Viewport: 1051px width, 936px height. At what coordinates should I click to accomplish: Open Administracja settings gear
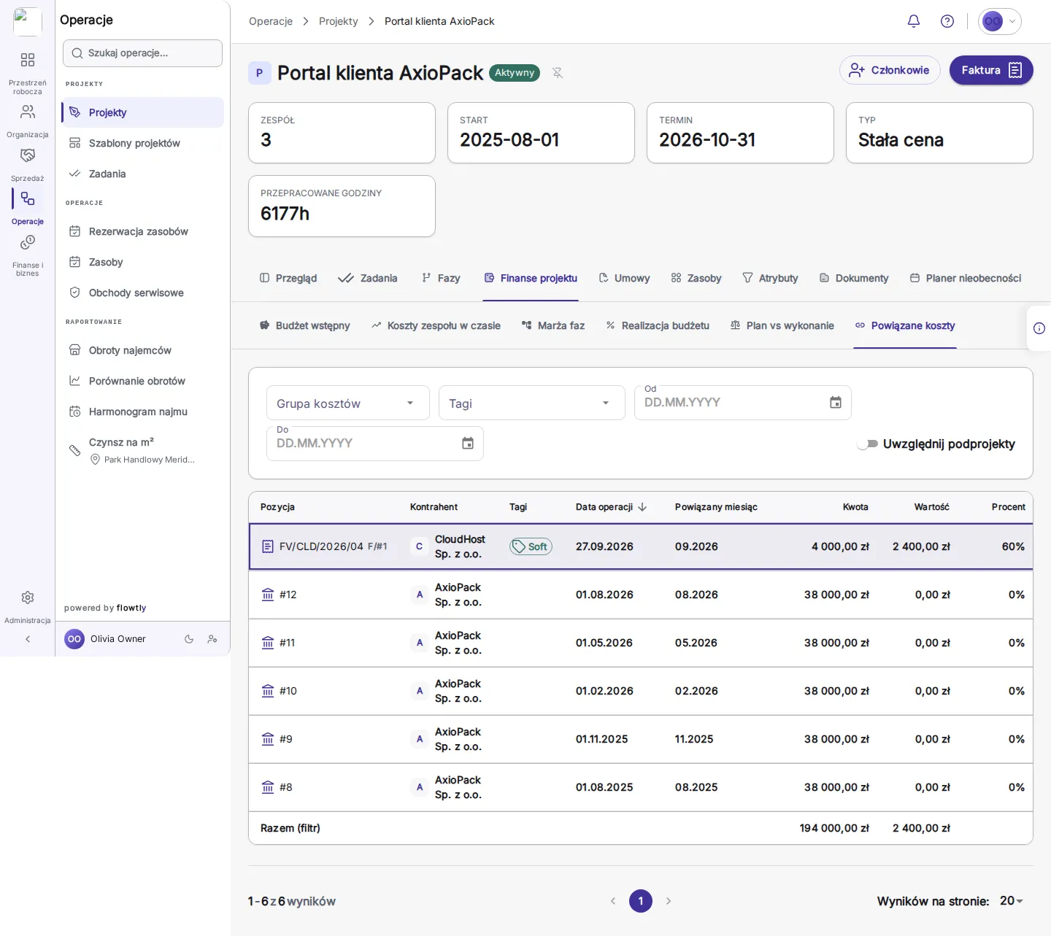pyautogui.click(x=28, y=606)
